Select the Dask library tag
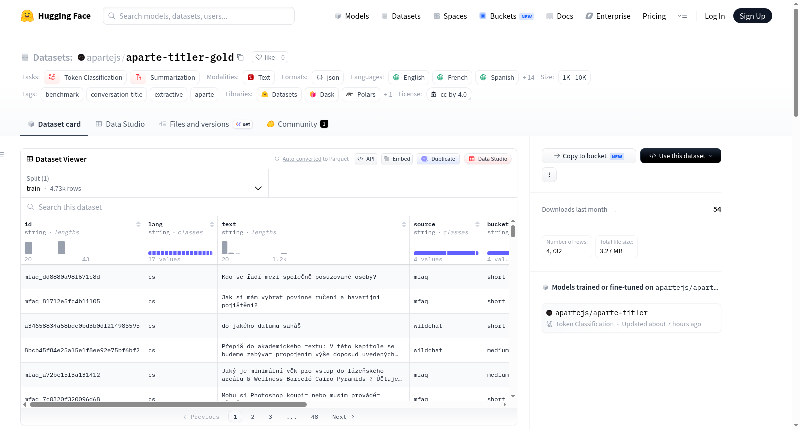Image resolution: width=800 pixels, height=430 pixels. (x=322, y=94)
